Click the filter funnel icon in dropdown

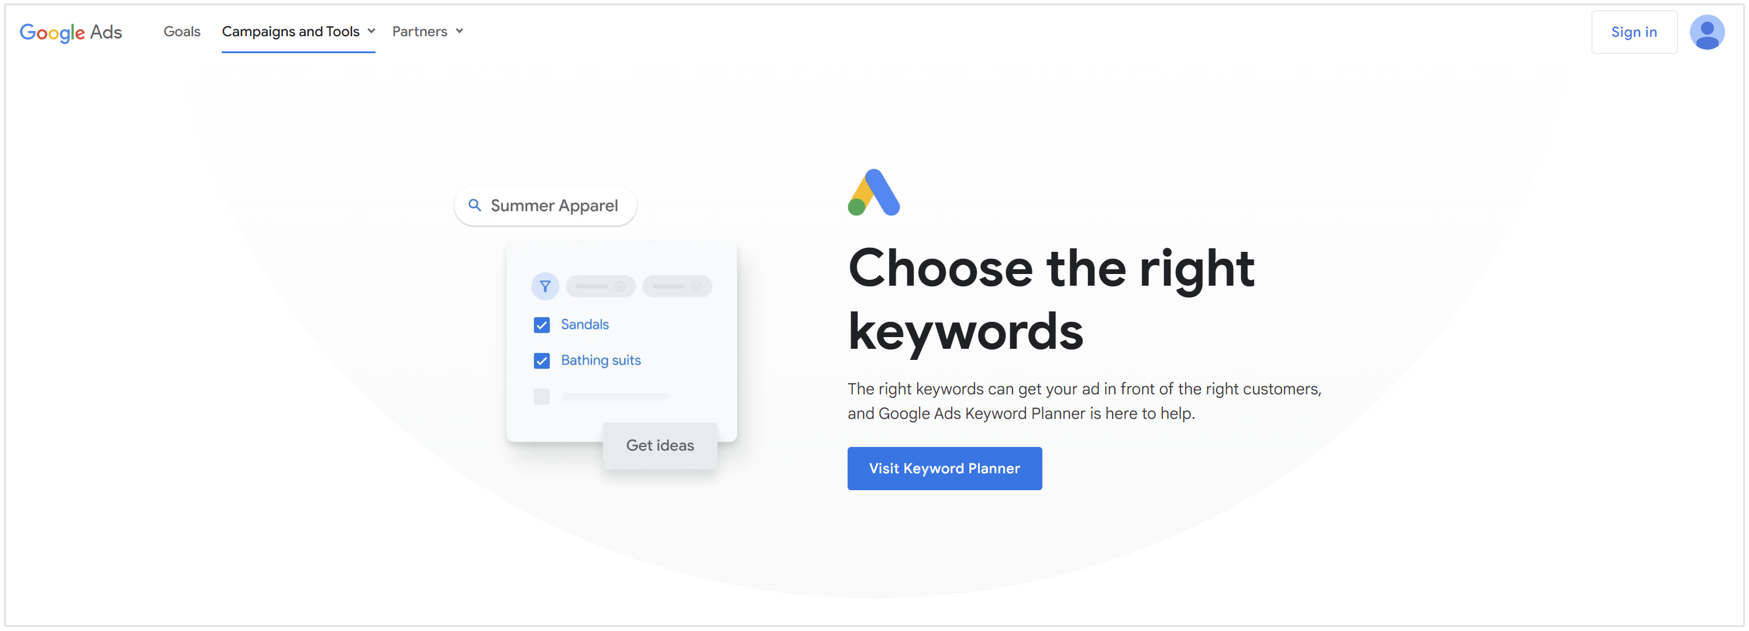tap(545, 286)
